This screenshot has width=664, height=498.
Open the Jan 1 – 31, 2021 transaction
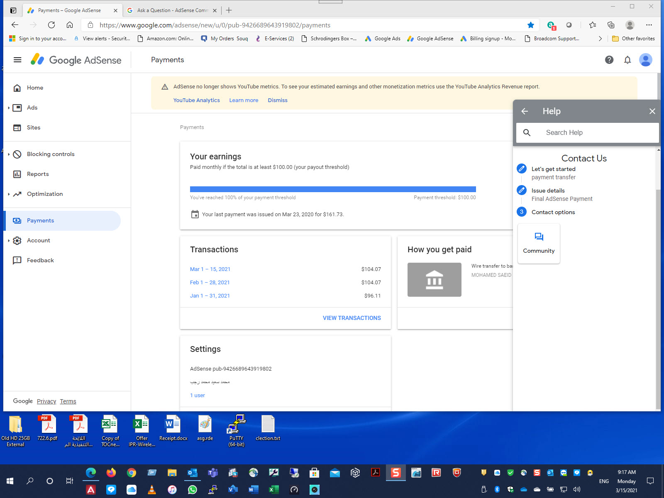point(210,296)
